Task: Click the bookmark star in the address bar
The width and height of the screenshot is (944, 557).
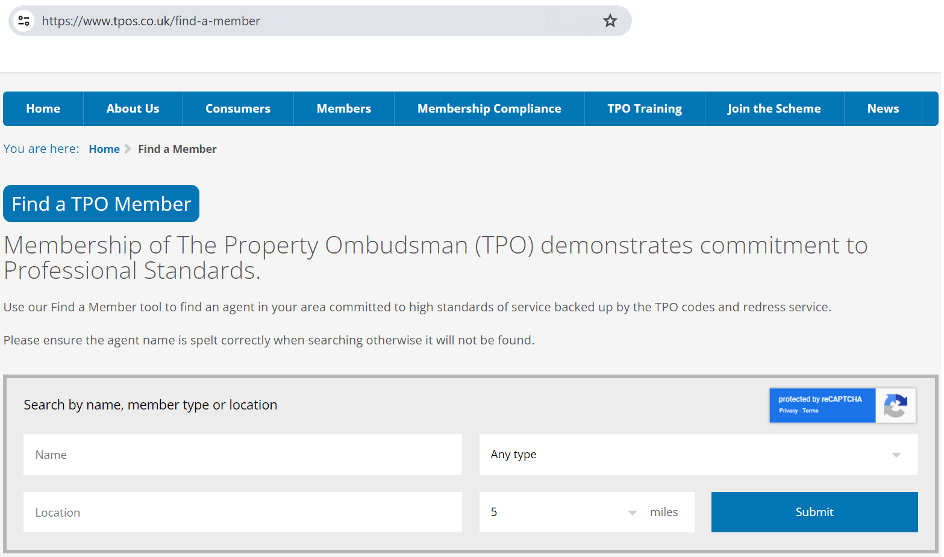Action: coord(610,20)
